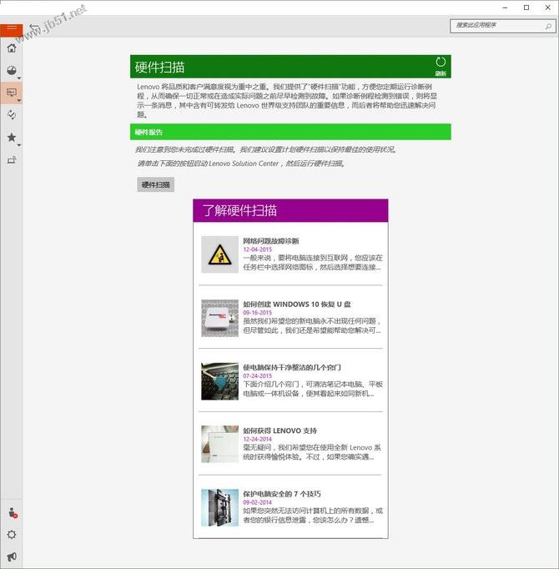The width and height of the screenshot is (559, 569).
Task: Open the hamburger menu
Action: pos(11,30)
